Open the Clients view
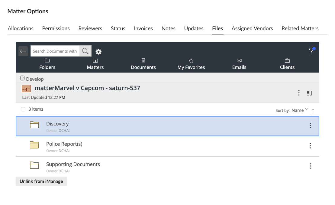Image resolution: width=335 pixels, height=205 pixels. click(287, 64)
